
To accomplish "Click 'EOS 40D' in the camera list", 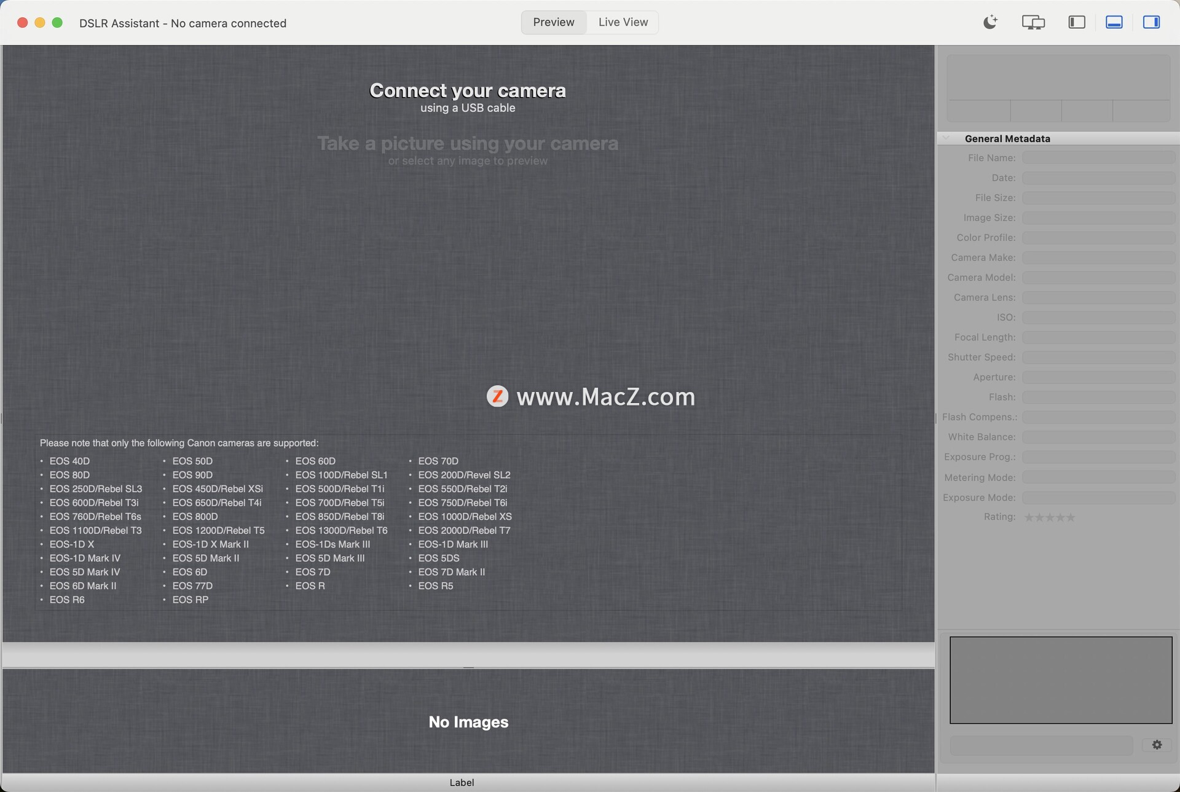I will (69, 461).
